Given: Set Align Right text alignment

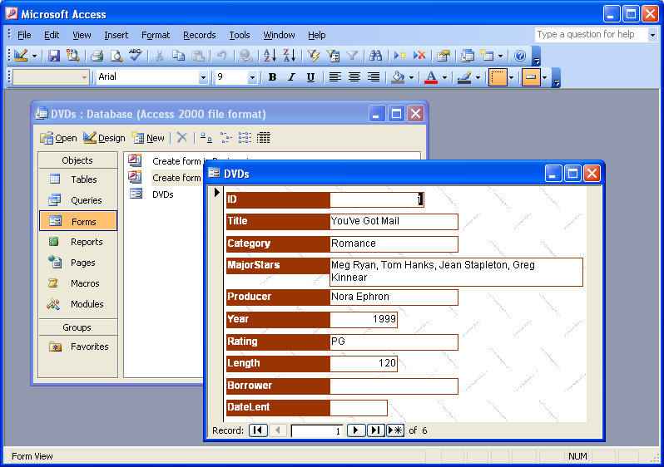Looking at the screenshot, I should pos(374,77).
